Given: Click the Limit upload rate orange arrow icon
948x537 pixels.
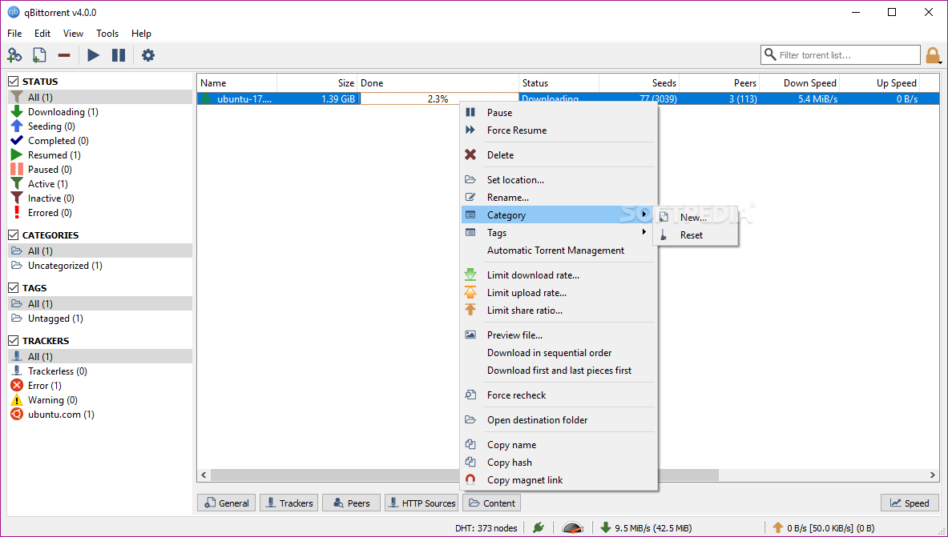Looking at the screenshot, I should pos(470,292).
